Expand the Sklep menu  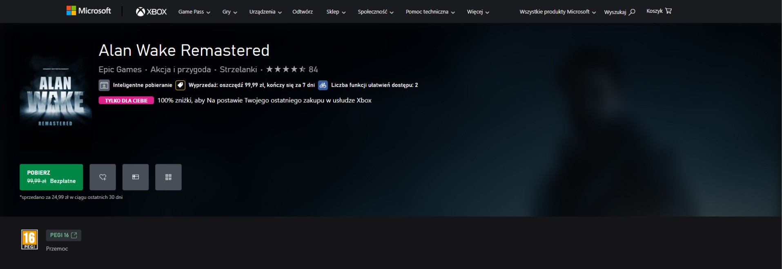(x=336, y=12)
